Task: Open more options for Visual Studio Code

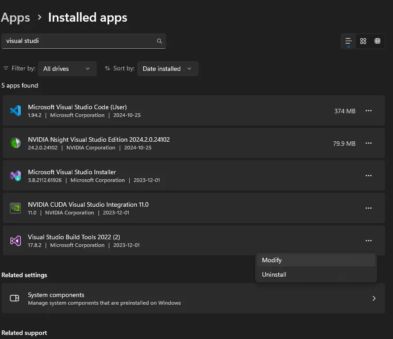Action: 369,111
